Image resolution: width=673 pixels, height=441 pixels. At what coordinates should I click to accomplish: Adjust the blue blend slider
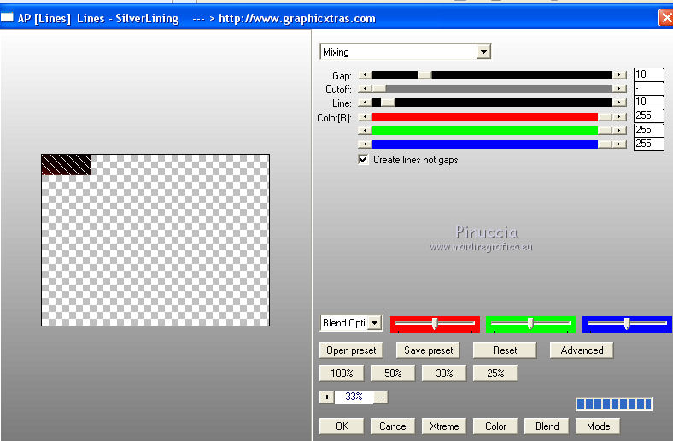coord(627,324)
